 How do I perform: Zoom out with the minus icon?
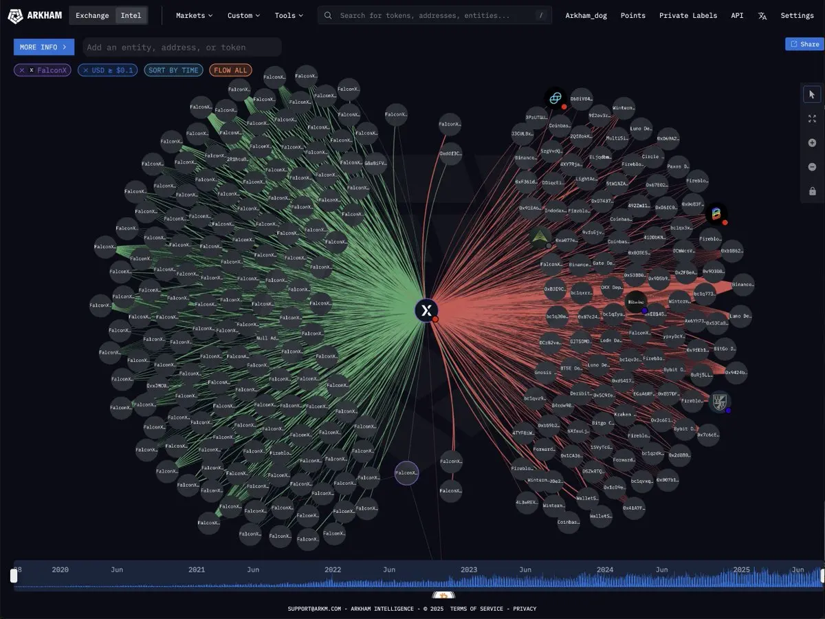[812, 166]
